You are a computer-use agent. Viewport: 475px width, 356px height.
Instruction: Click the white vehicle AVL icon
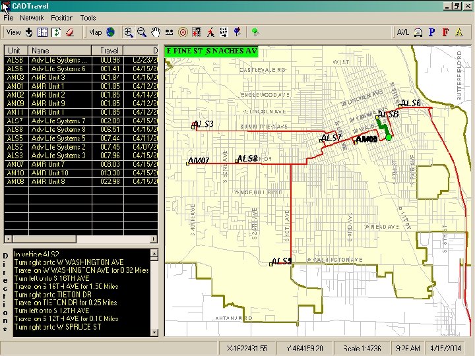pos(418,32)
